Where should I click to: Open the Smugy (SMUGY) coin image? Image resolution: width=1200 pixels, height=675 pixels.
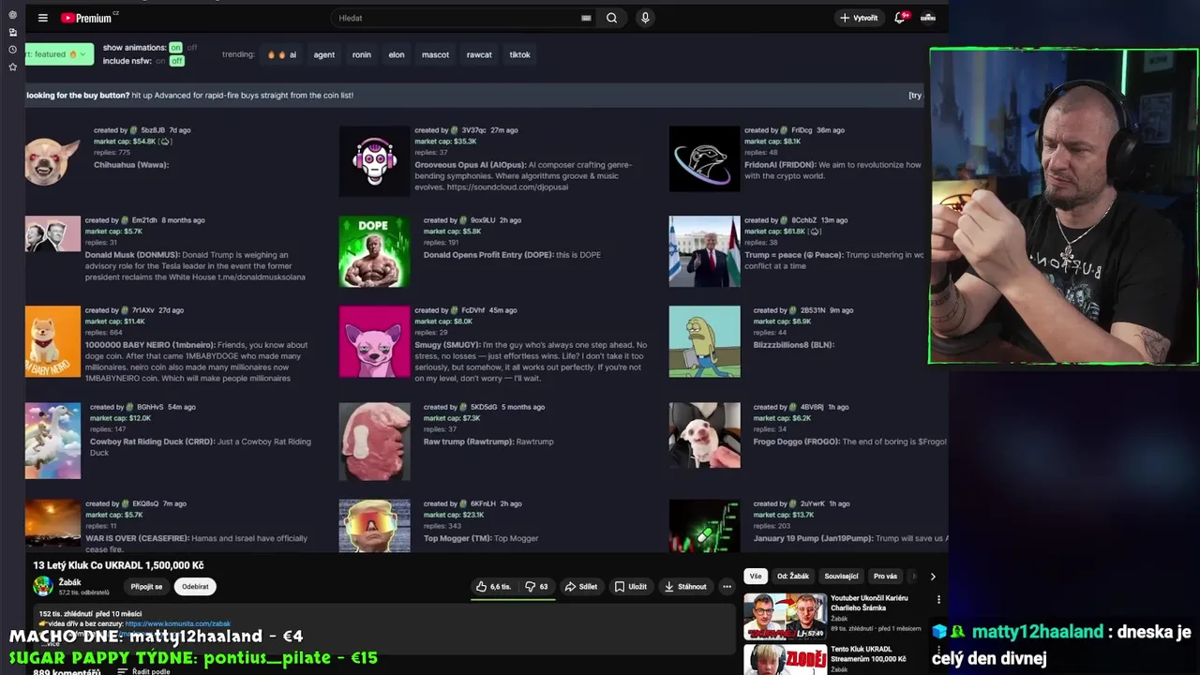[x=374, y=341]
